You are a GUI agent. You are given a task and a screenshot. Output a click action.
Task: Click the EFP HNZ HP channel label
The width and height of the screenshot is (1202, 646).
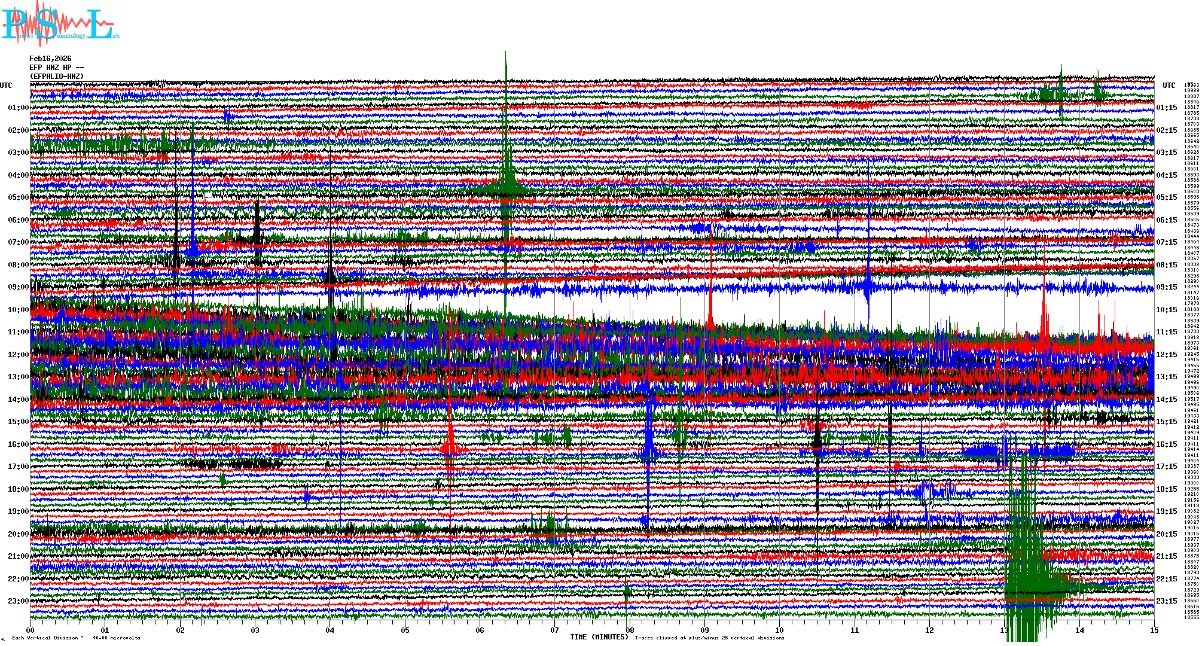point(56,68)
